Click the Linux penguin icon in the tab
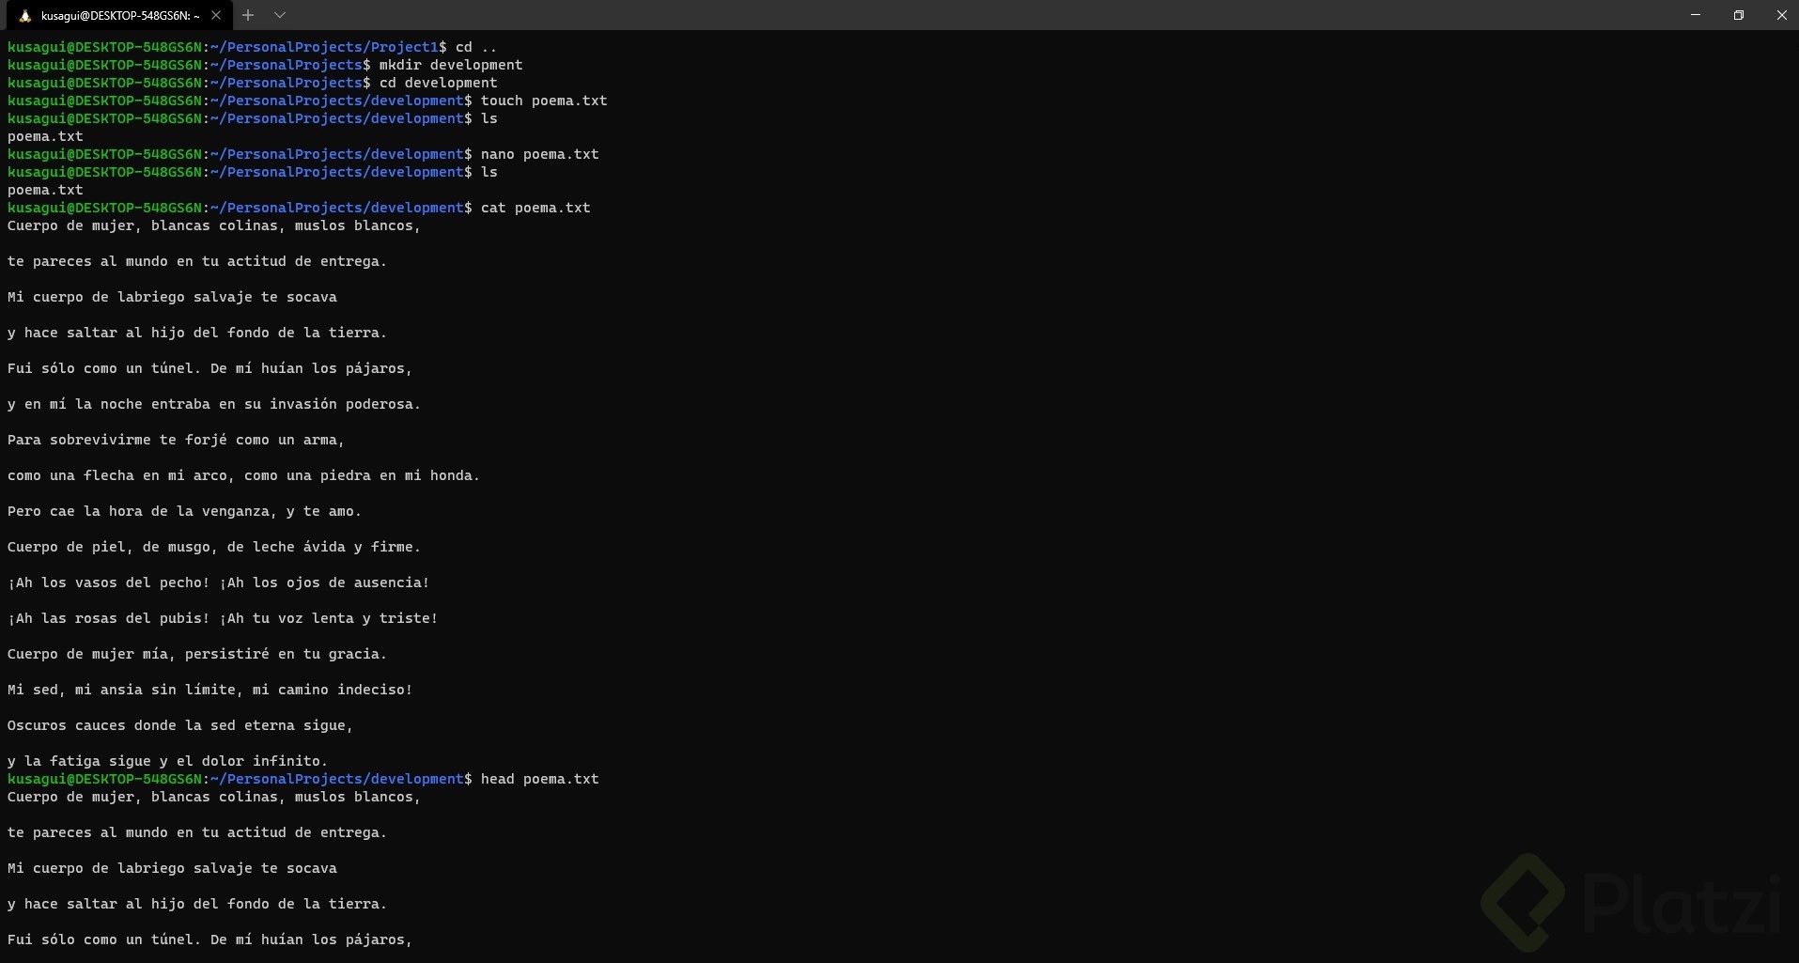This screenshot has width=1799, height=963. (x=25, y=15)
